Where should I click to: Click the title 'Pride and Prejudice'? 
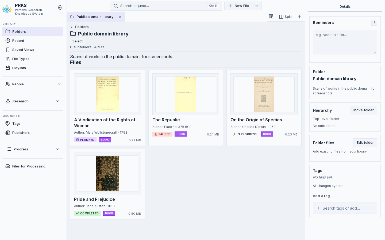click(94, 199)
